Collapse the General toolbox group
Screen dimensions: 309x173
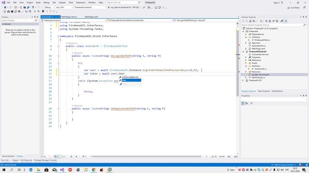3,24
